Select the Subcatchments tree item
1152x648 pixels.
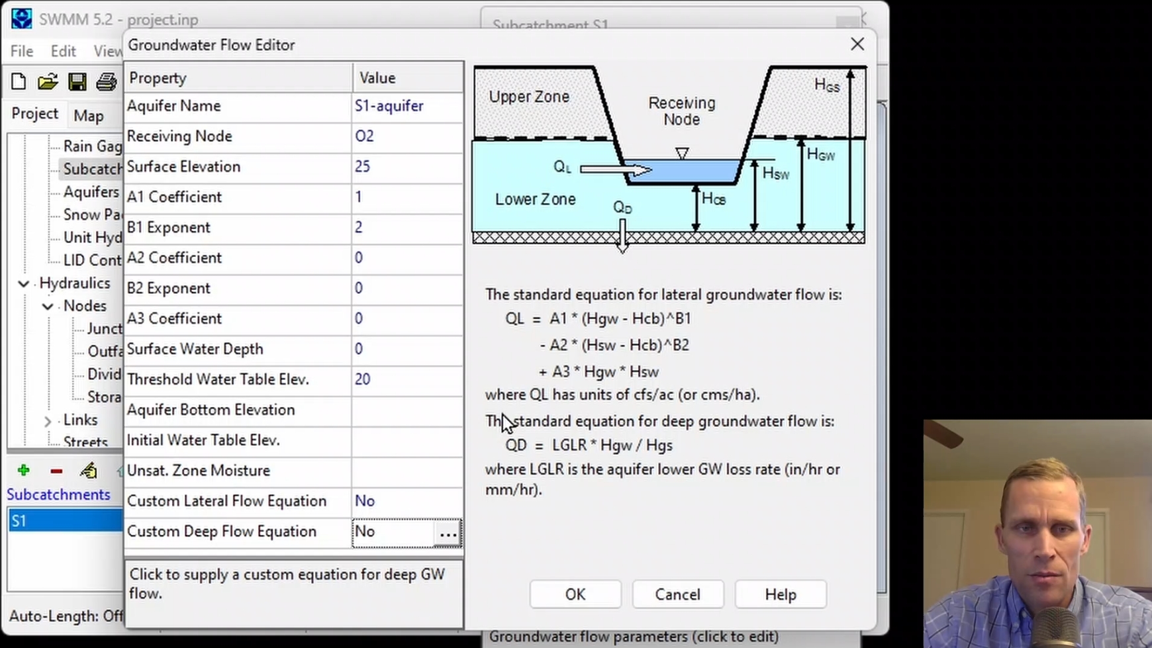tap(92, 169)
